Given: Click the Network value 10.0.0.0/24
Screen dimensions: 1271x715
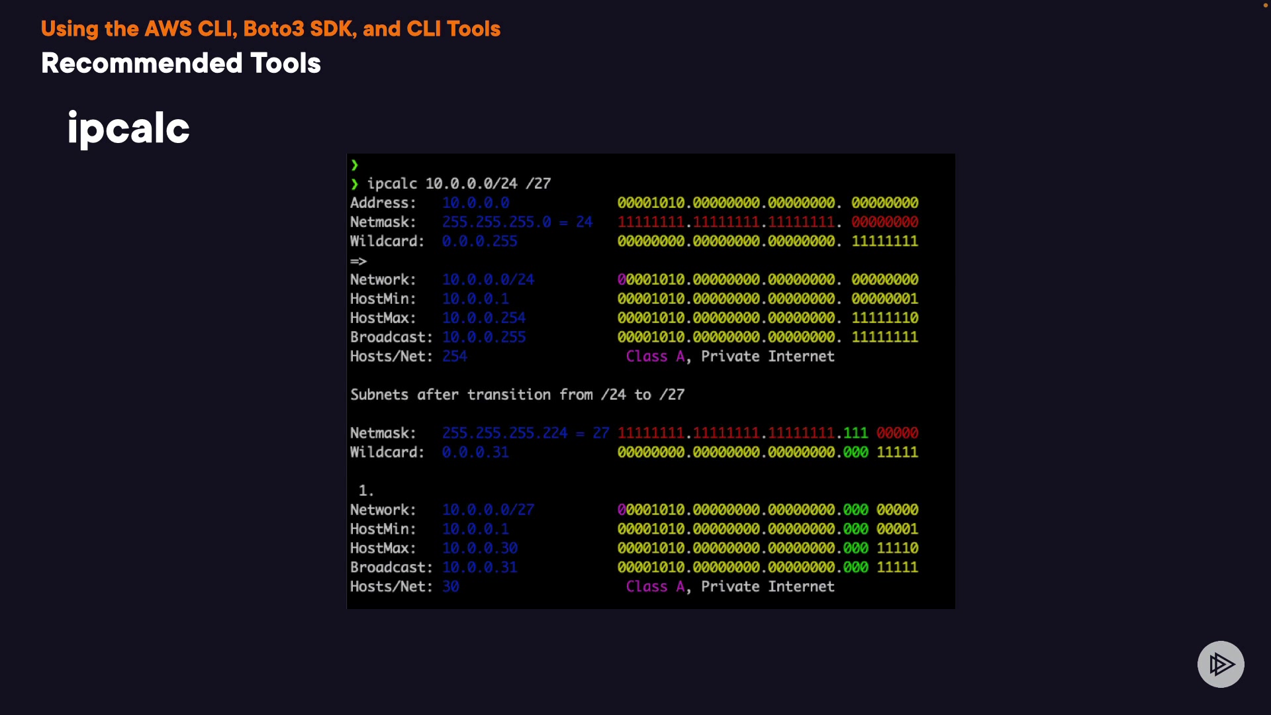Looking at the screenshot, I should tap(488, 280).
